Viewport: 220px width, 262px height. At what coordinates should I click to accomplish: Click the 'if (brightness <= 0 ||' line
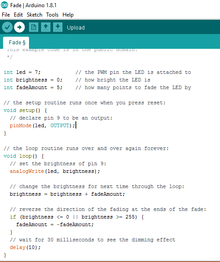tap(77, 217)
